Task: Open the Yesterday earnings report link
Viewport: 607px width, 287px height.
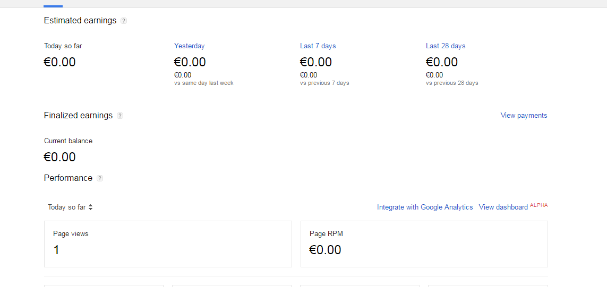Action: coord(189,46)
